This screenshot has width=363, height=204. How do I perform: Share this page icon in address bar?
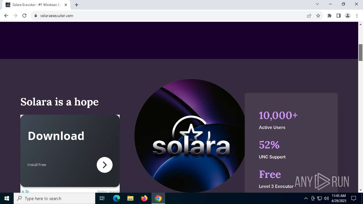point(309,16)
